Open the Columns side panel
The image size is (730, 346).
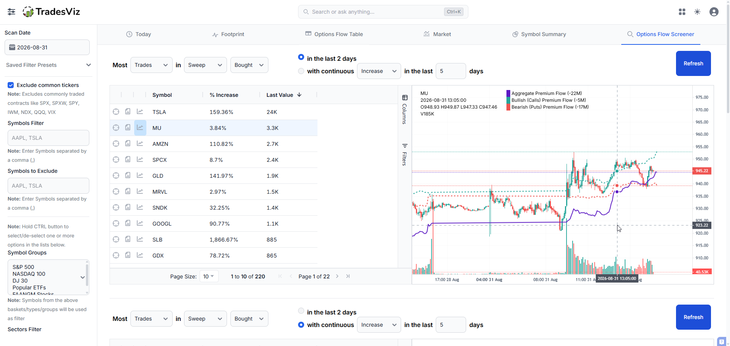405,109
